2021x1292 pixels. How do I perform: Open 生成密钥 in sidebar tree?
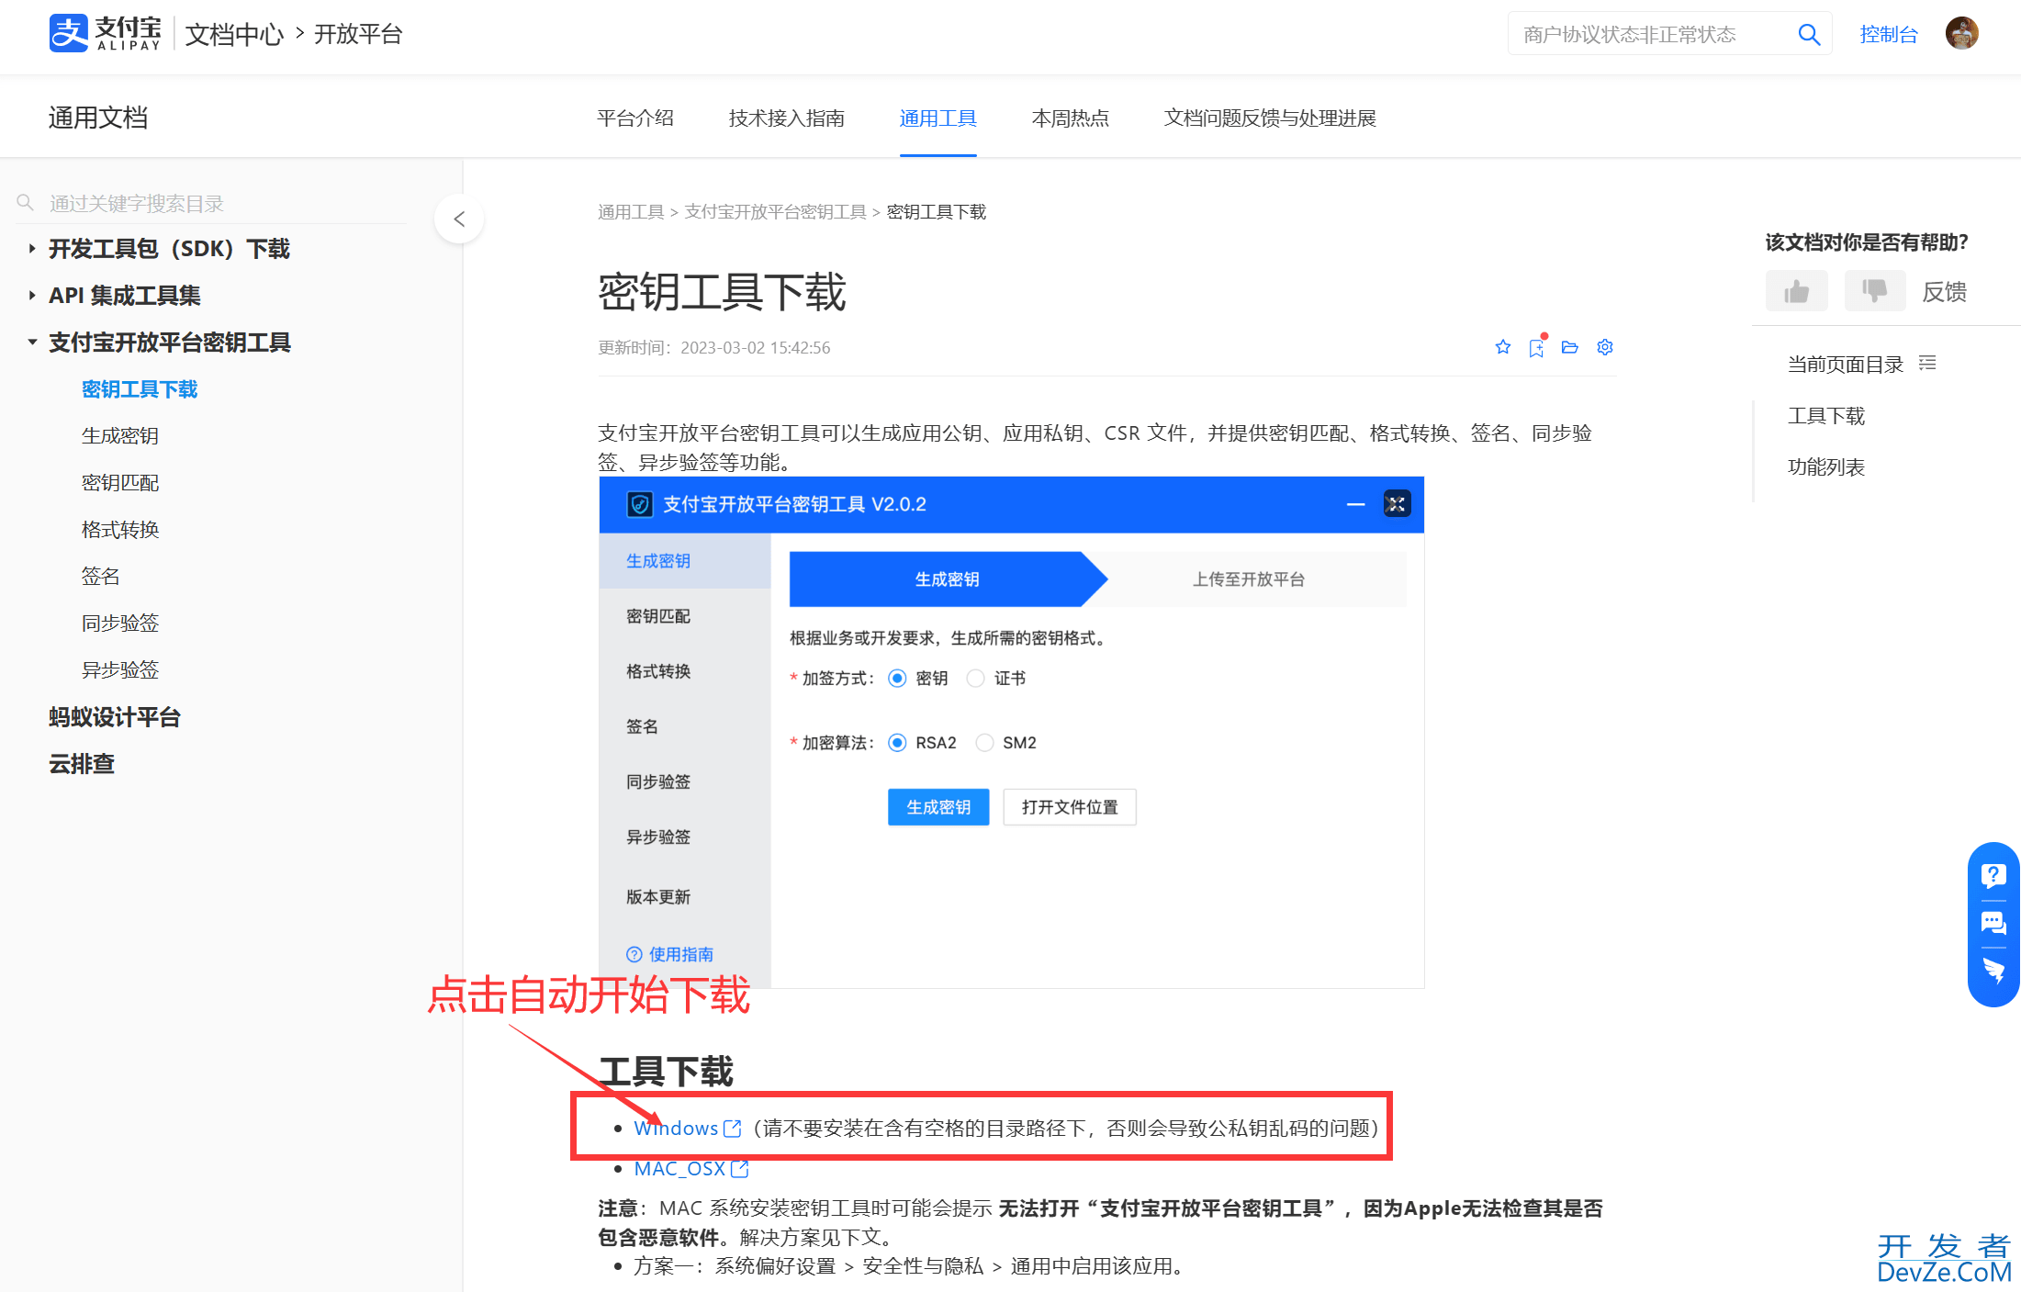coord(120,436)
